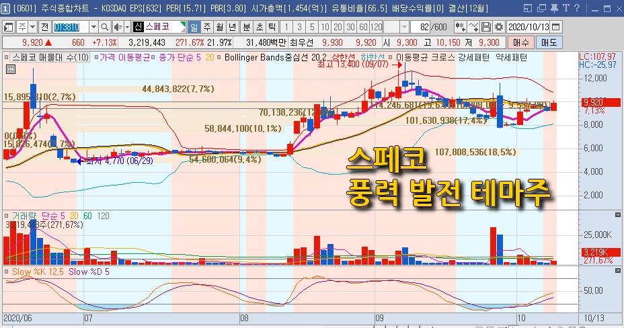
Task: Toggle 종가 단순 indicator square marker
Action: point(153,58)
